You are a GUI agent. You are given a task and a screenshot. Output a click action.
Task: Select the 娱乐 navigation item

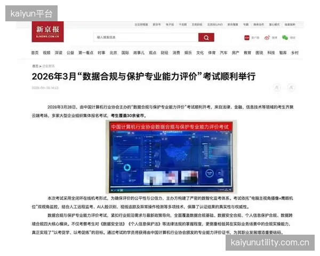click(188, 53)
